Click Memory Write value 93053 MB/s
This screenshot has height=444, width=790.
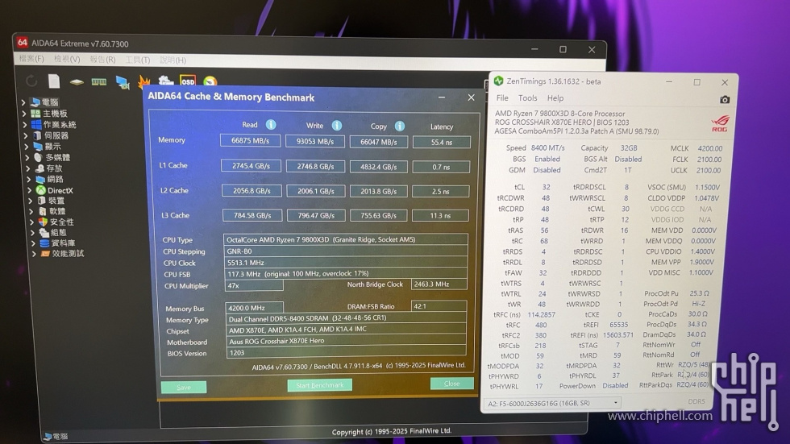click(315, 142)
